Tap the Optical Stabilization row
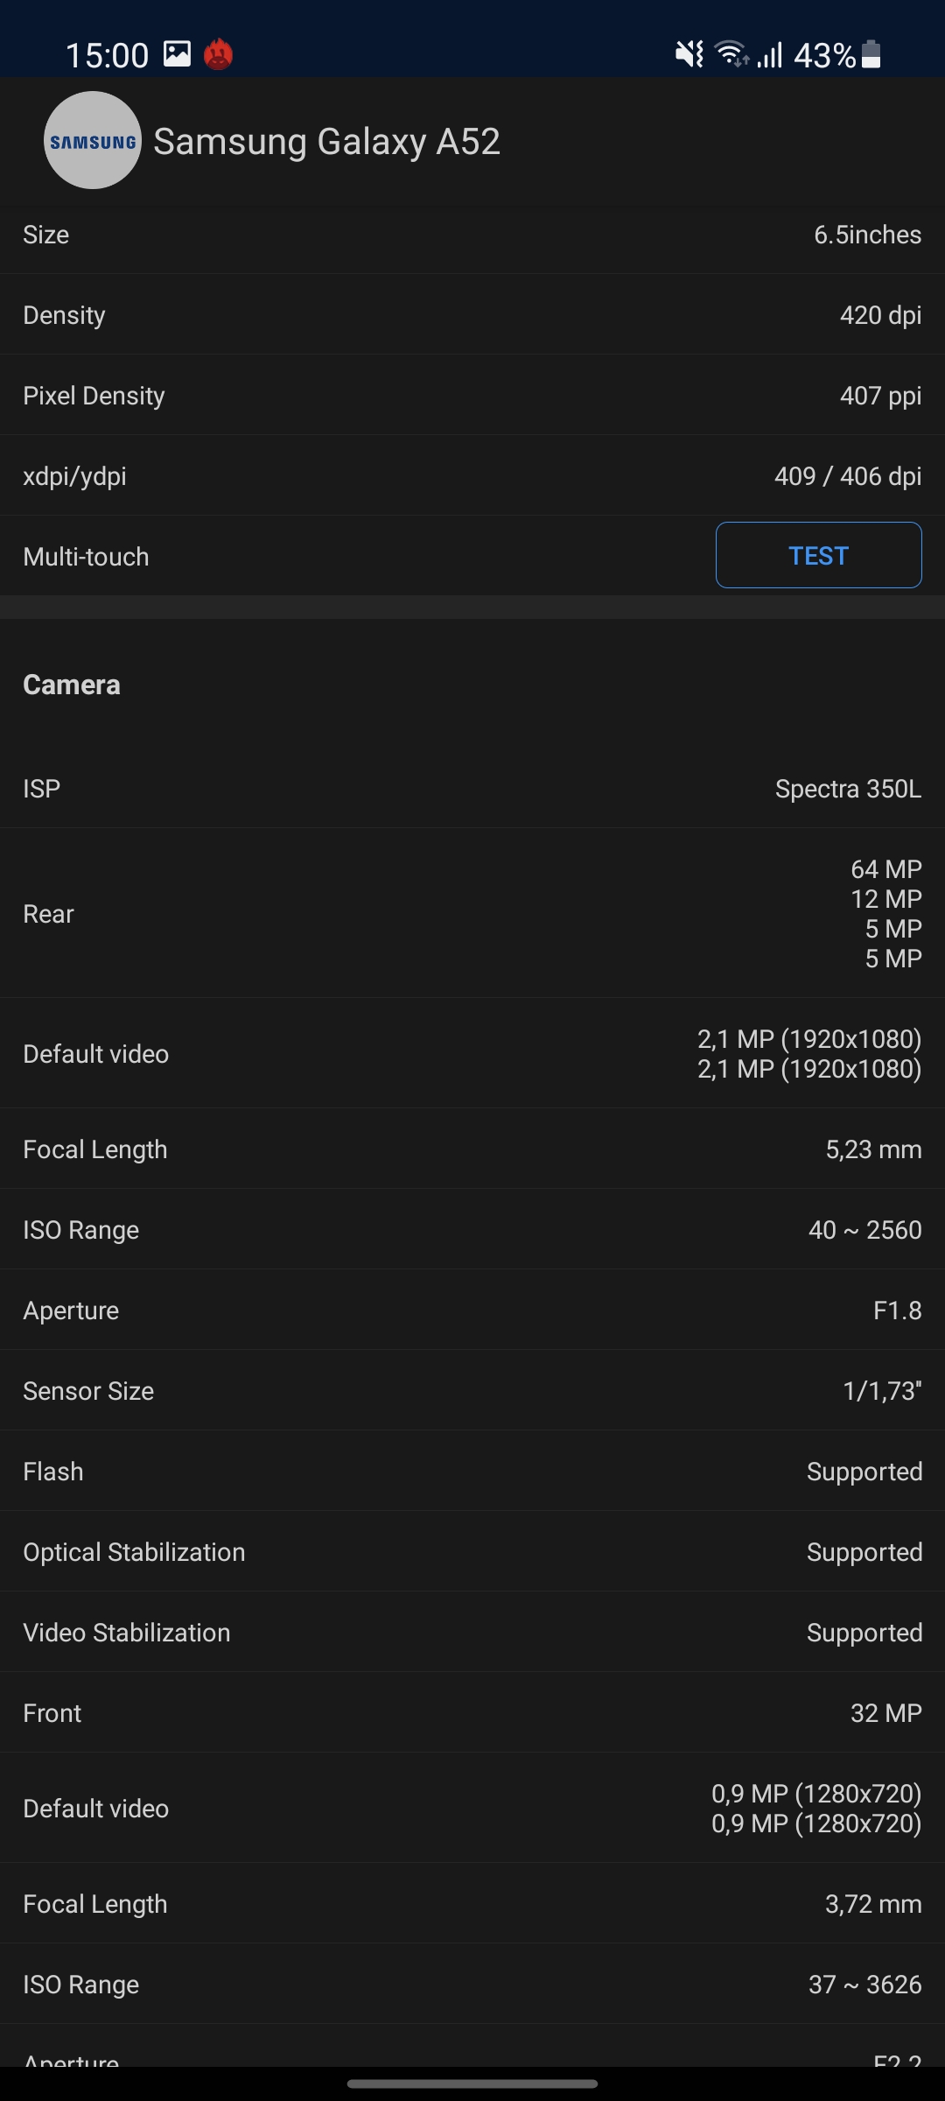Viewport: 945px width, 2101px height. [472, 1552]
